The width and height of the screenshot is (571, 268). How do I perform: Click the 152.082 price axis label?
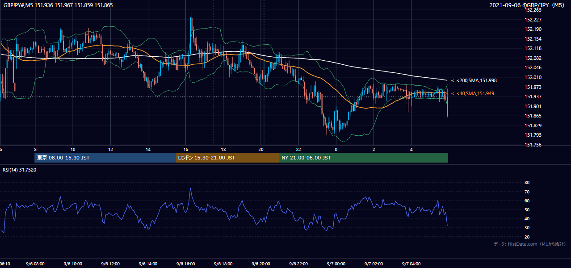tap(533, 58)
